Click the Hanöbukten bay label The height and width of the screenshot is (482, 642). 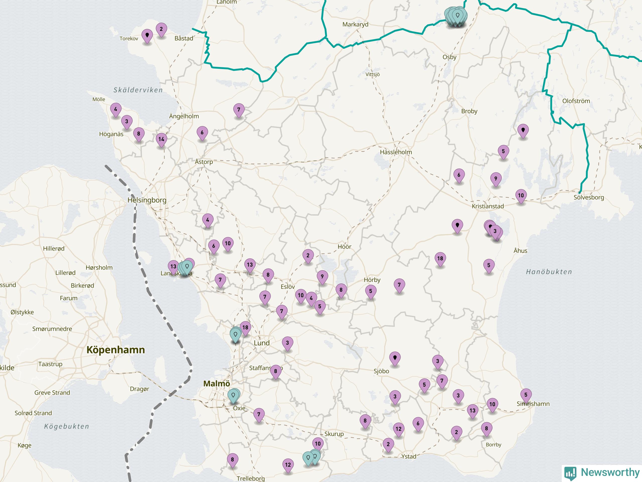tap(549, 272)
